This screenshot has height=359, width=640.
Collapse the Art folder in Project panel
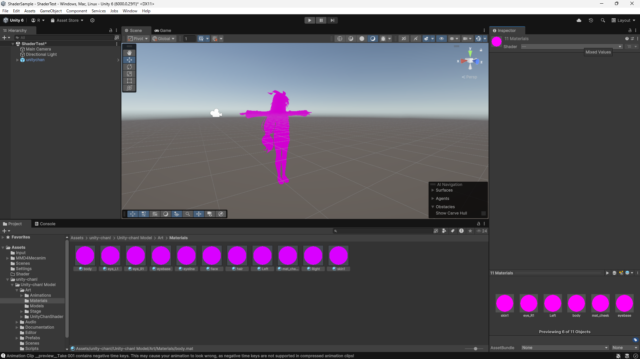[17, 290]
